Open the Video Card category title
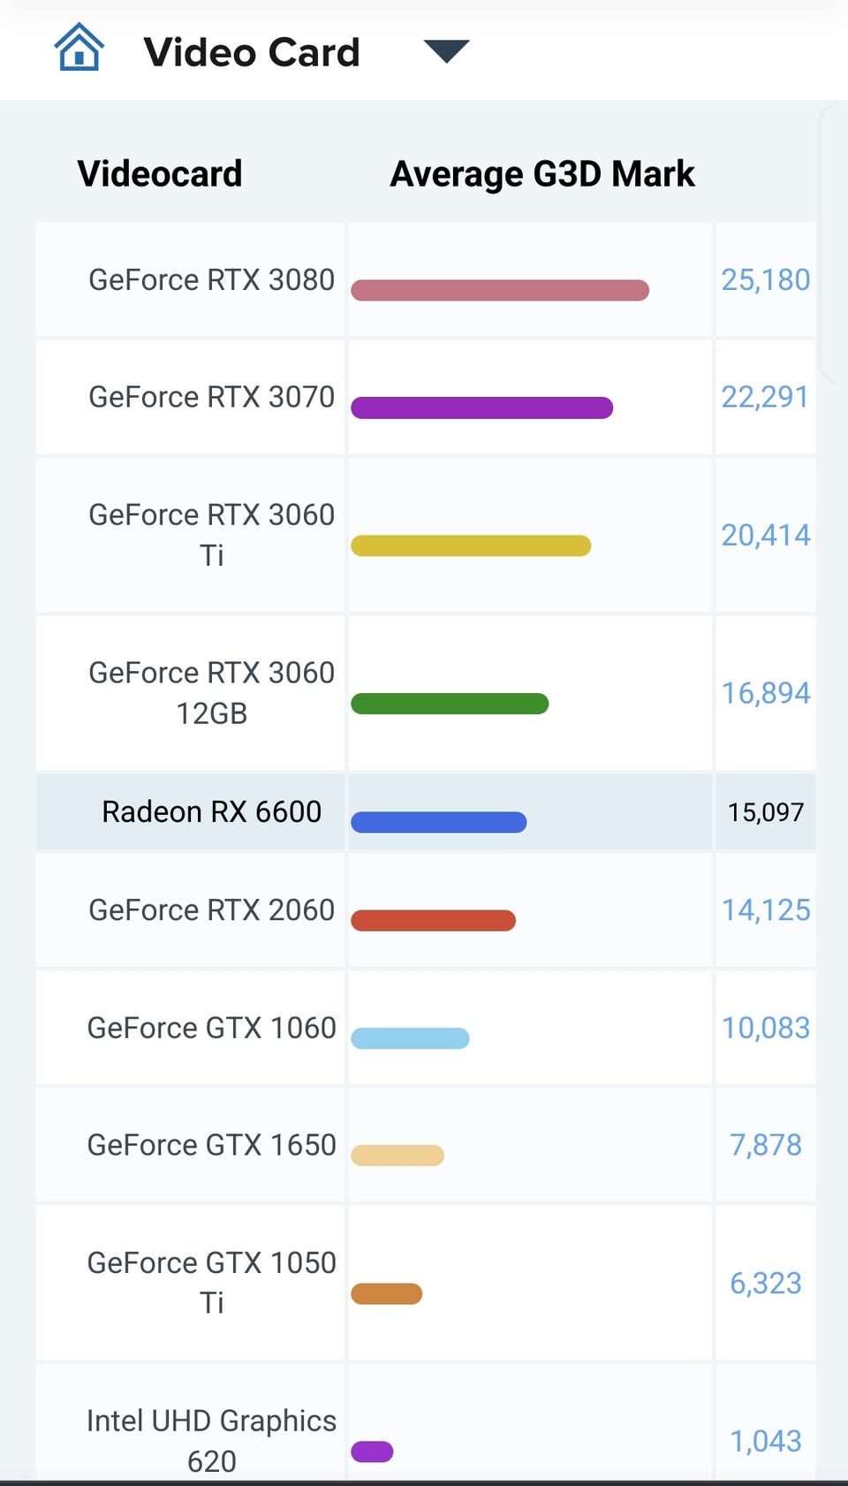The image size is (848, 1486). (x=252, y=52)
